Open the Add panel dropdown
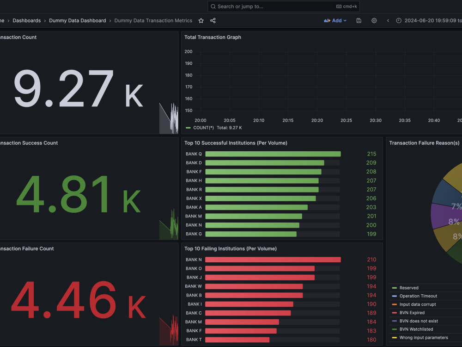462x347 pixels. [x=335, y=21]
